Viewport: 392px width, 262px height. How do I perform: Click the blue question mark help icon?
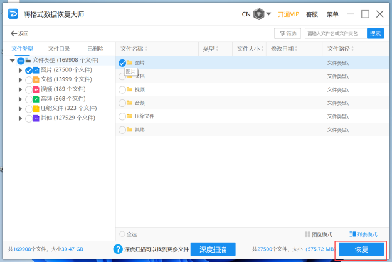pos(118,249)
